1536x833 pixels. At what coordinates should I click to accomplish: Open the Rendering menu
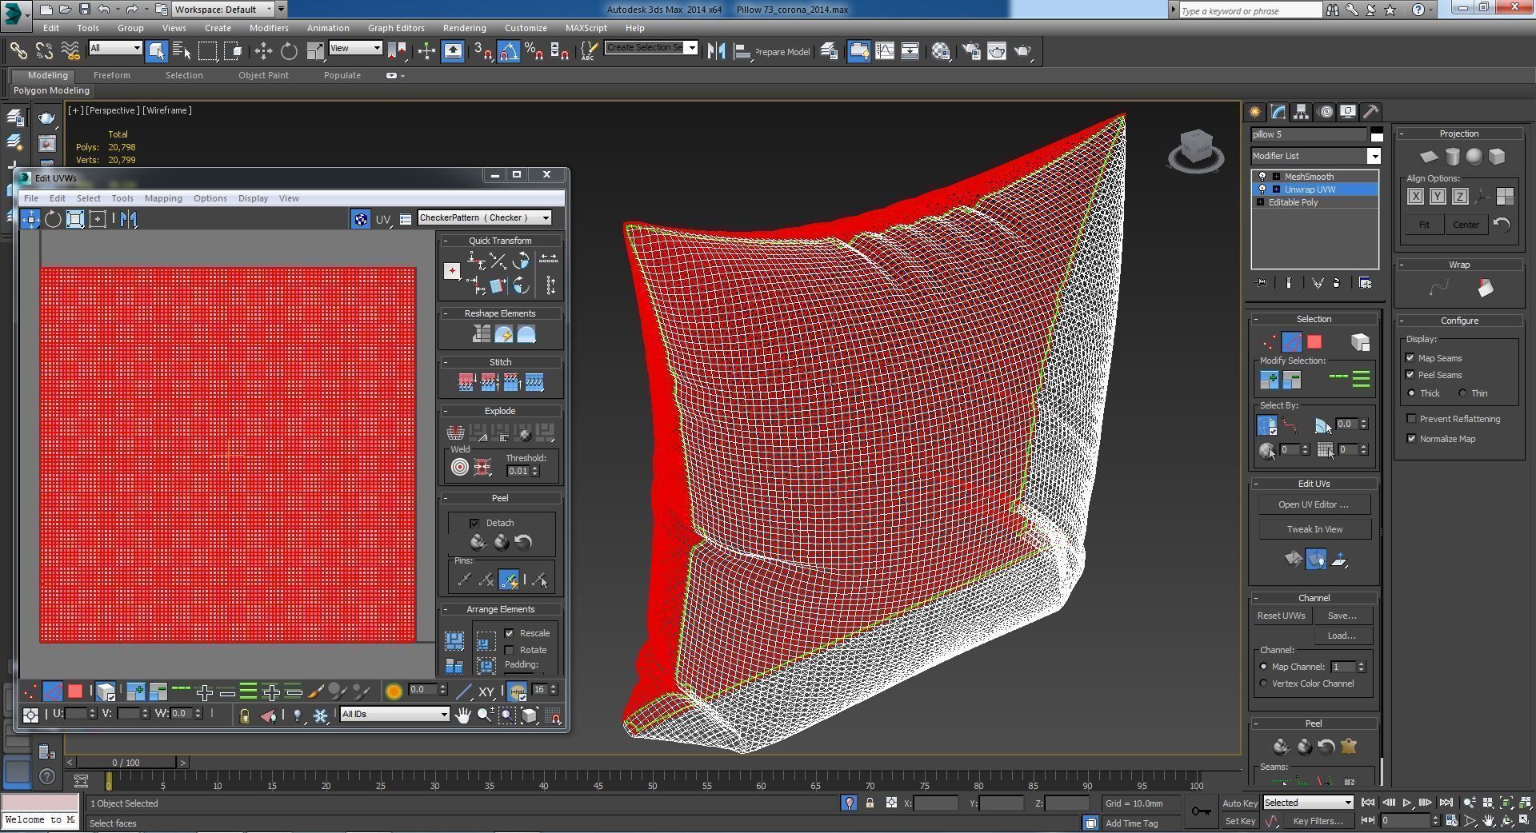coord(464,28)
